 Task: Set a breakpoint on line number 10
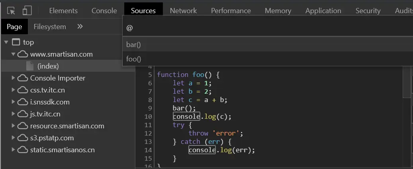(148, 116)
